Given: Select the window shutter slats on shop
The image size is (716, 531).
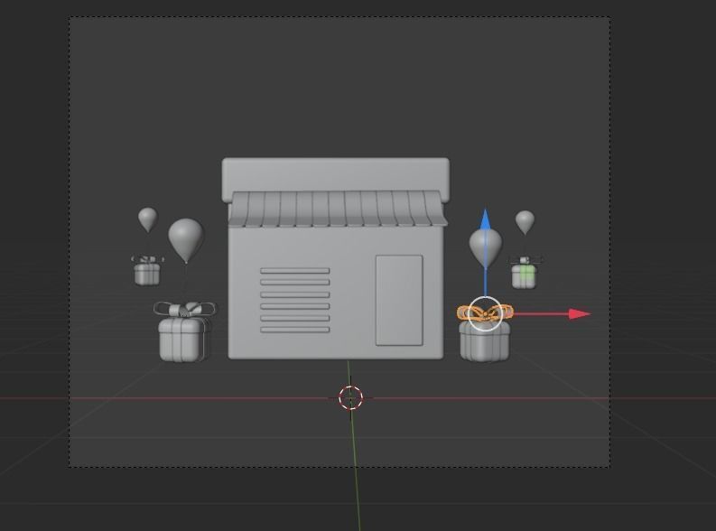Looking at the screenshot, I should click(295, 300).
